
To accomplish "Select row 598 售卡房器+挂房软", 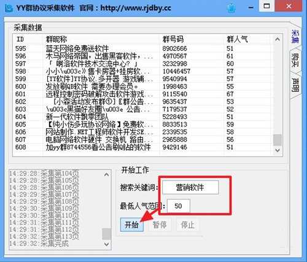I will pos(142,71).
